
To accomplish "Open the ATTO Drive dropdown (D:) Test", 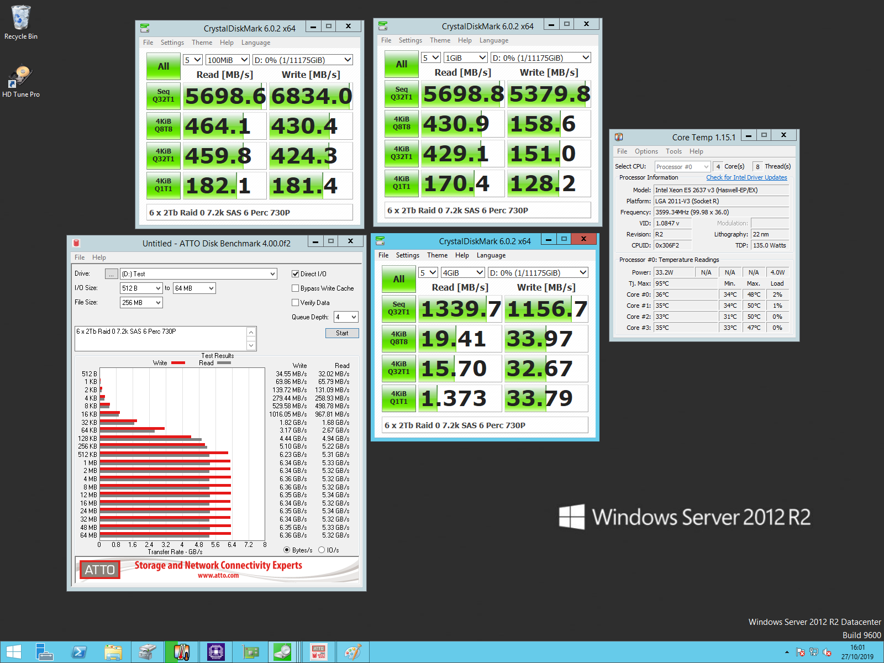I will point(198,274).
